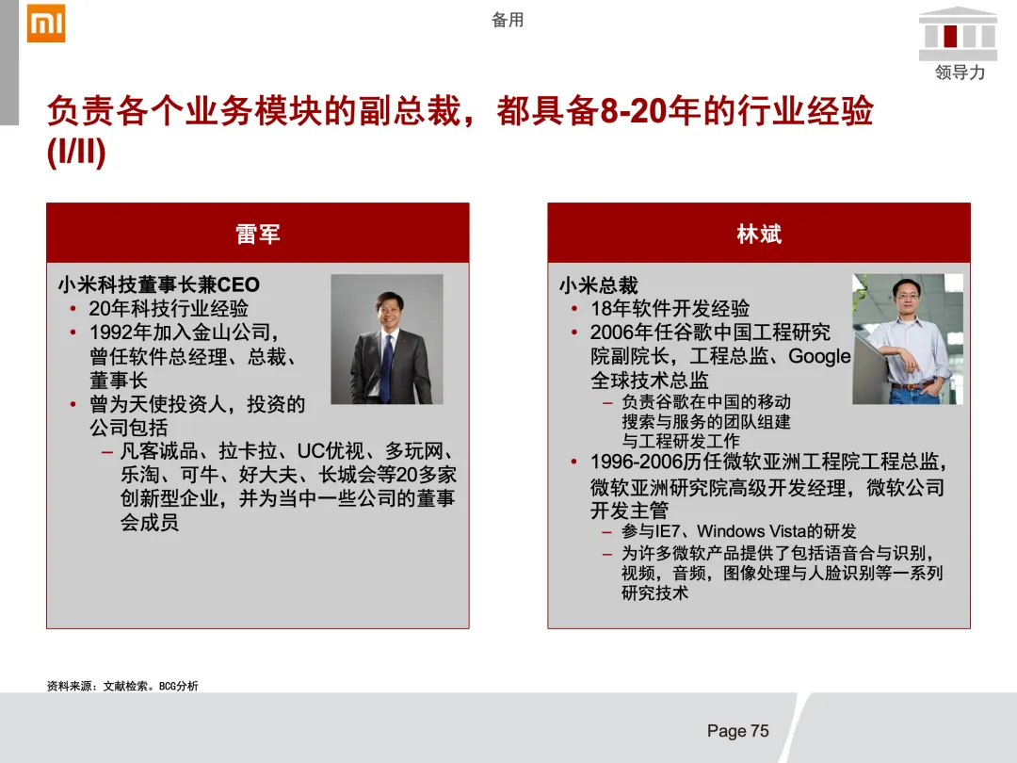Click the line 搜索与服务的团队组建
1017x763 pixels.
pos(706,422)
